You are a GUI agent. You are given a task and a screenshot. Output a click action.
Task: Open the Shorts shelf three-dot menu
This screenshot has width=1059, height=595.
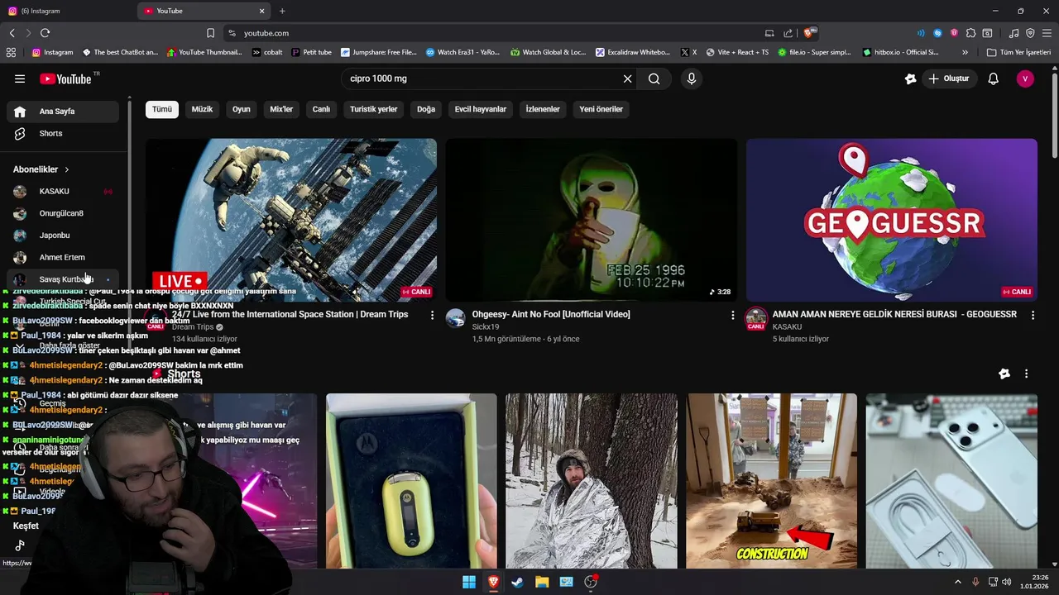1026,374
